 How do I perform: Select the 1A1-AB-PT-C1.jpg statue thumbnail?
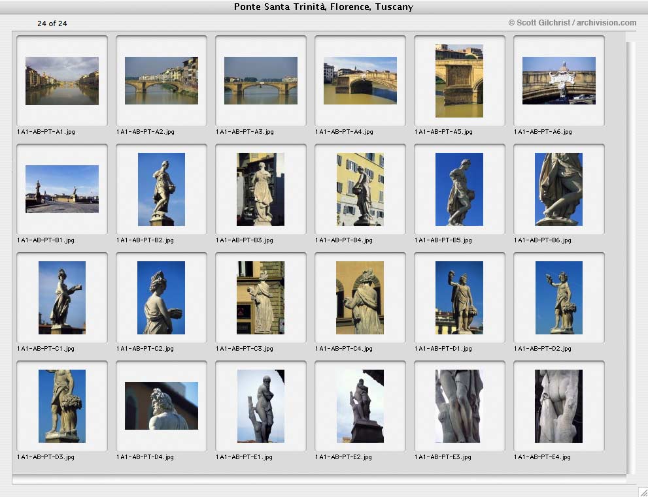pos(62,298)
